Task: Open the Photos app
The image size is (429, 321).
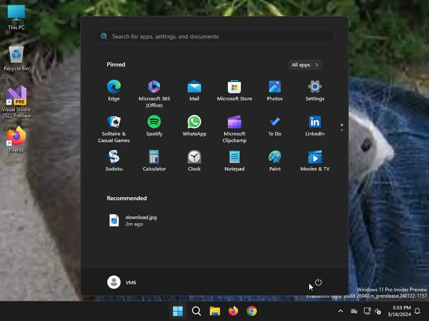Action: tap(275, 91)
